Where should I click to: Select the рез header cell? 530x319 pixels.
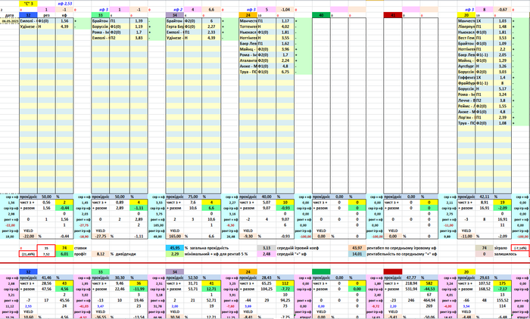(x=46, y=15)
